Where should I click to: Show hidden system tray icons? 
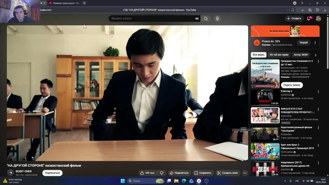coord(285,181)
